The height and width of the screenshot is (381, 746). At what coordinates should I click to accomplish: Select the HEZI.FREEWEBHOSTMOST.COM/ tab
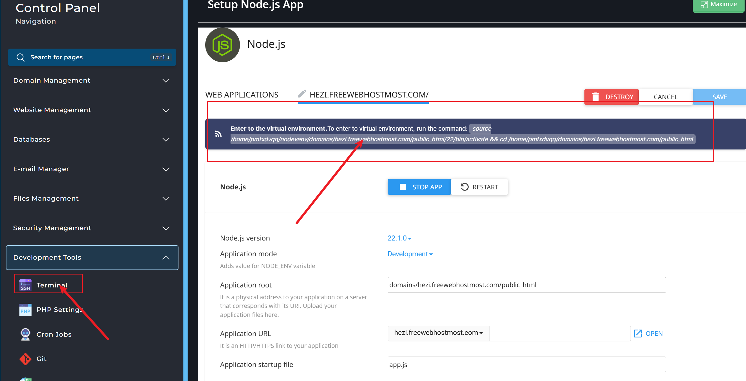coord(369,95)
